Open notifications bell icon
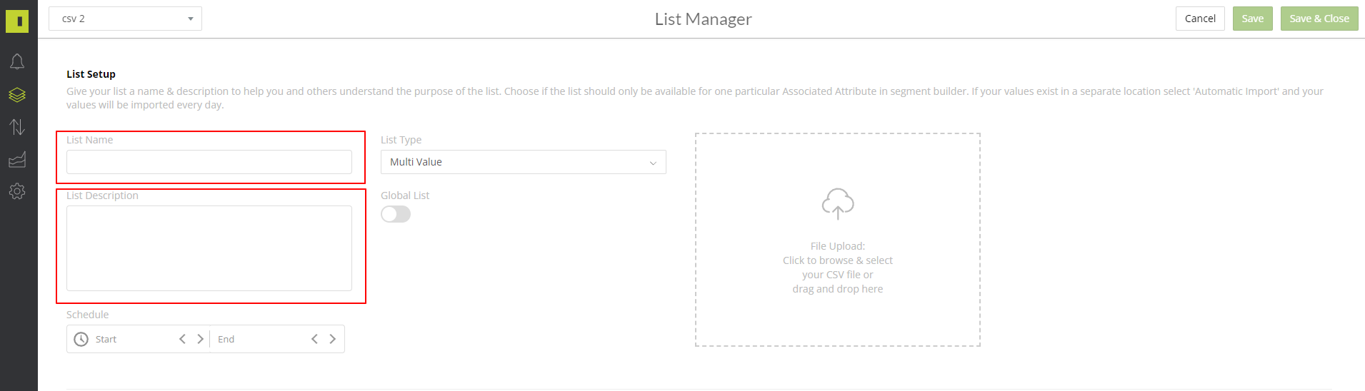The image size is (1365, 391). pos(17,62)
